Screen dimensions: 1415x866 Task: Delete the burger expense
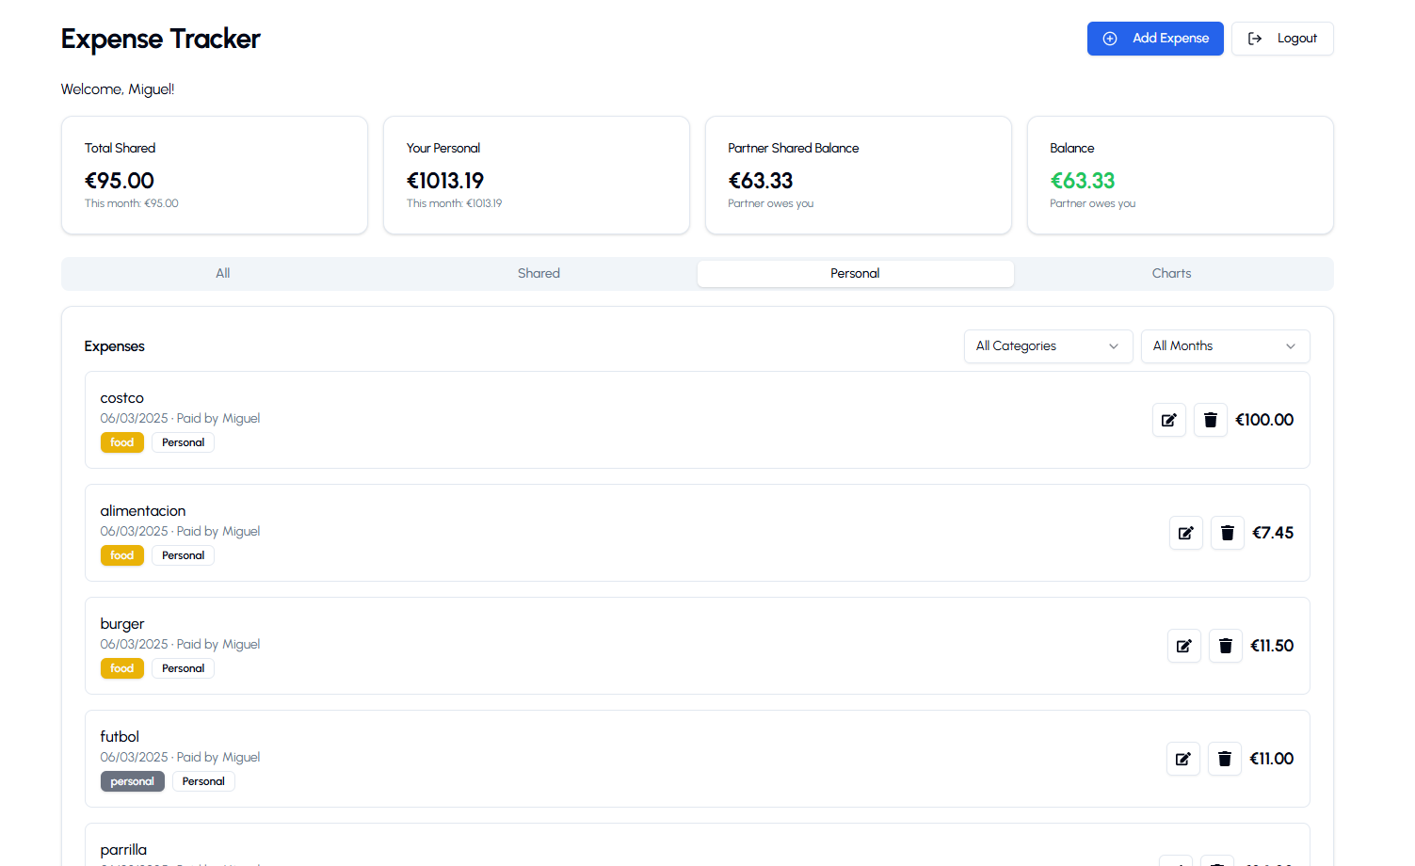pos(1226,646)
